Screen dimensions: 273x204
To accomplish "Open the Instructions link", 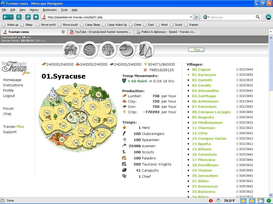I will [13, 85].
